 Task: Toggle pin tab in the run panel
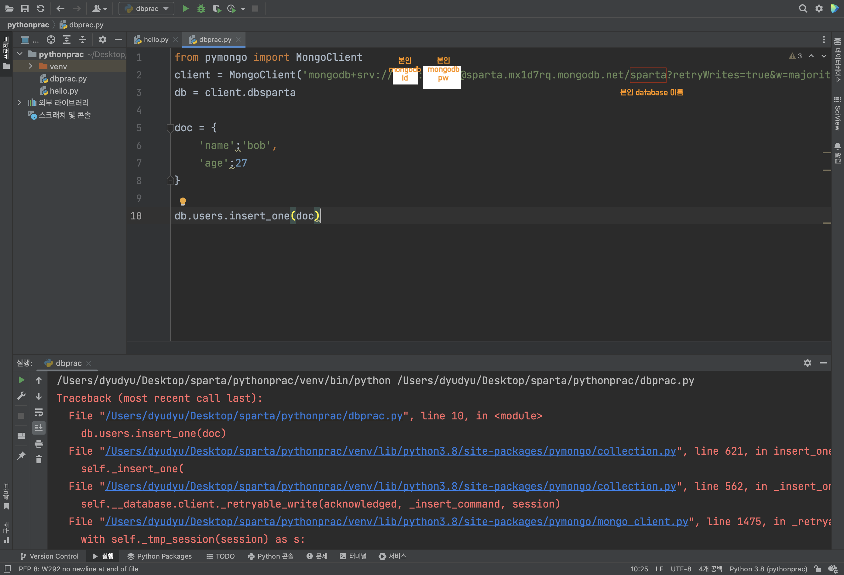pyautogui.click(x=22, y=455)
